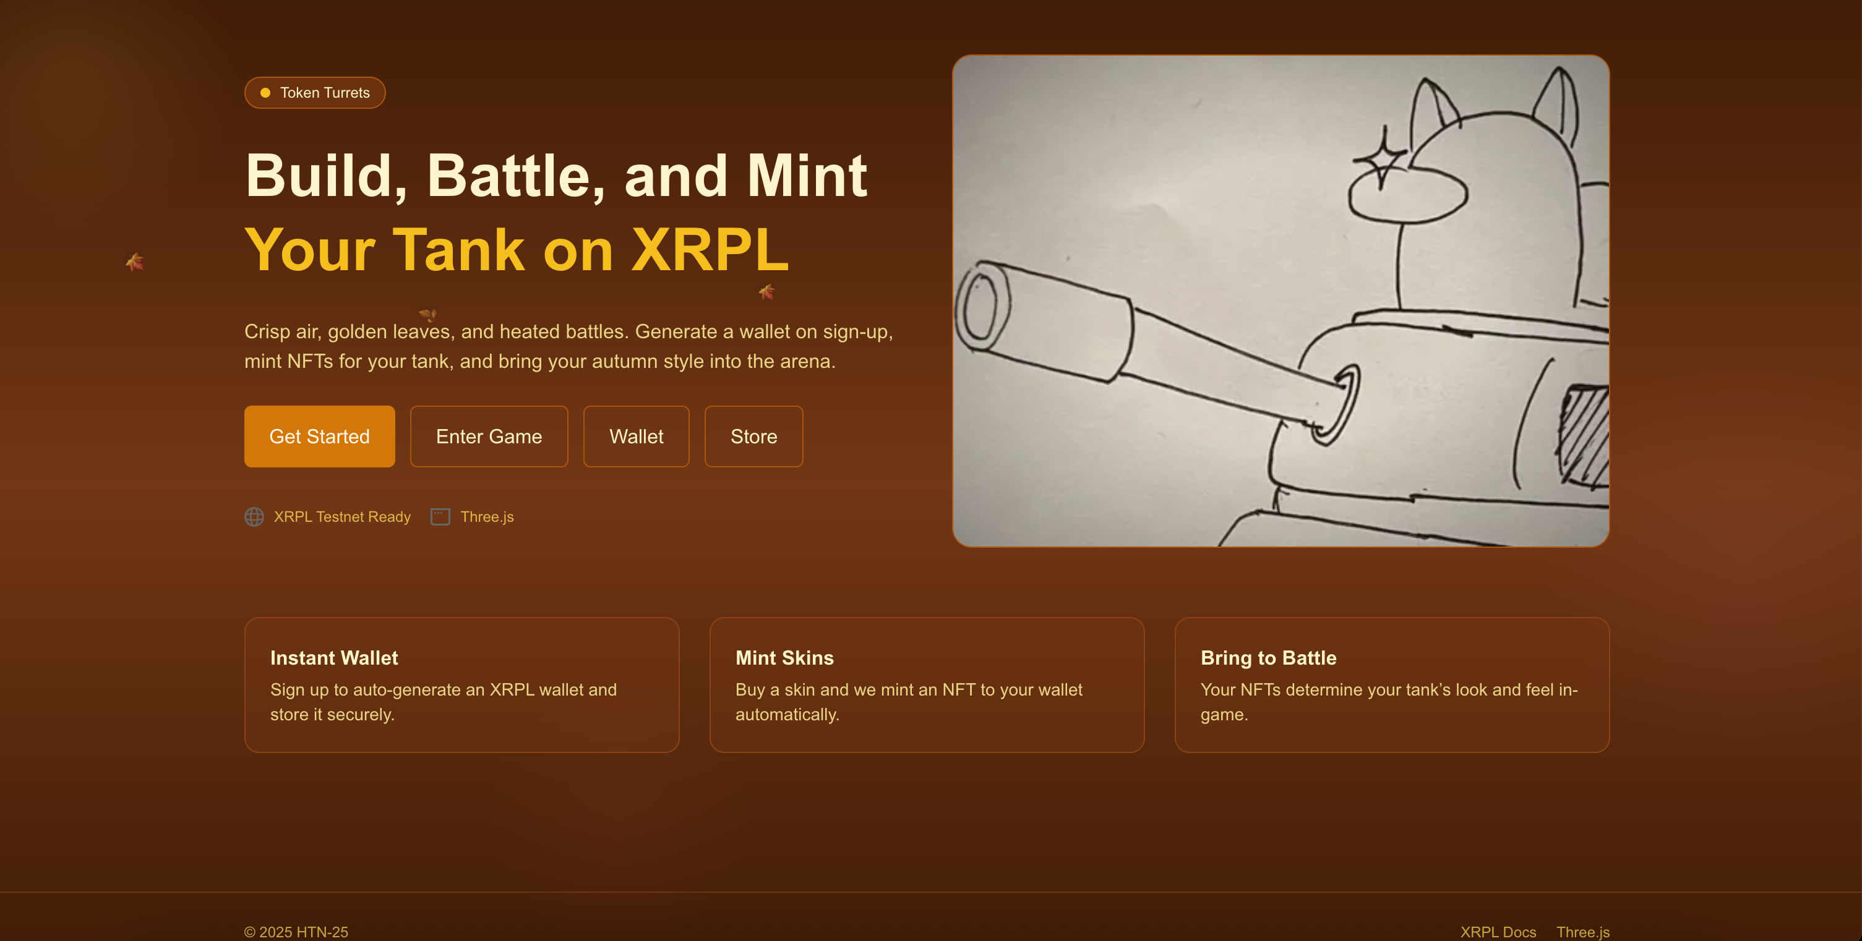Open the XRPL Docs footer link
Image resolution: width=1862 pixels, height=941 pixels.
pyautogui.click(x=1498, y=932)
